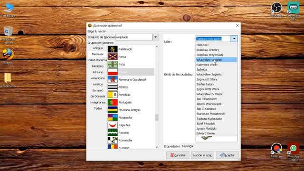
Task: Select the Romanche flag icon
Action: pyautogui.click(x=113, y=140)
